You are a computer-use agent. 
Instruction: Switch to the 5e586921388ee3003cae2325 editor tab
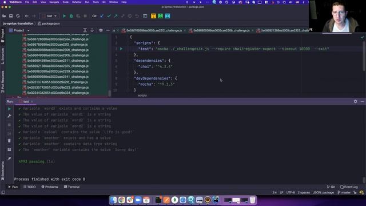[283, 30]
